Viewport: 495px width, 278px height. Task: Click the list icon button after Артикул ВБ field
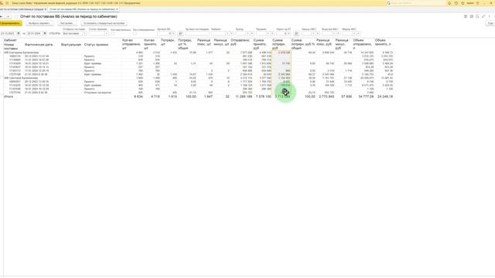(180, 33)
